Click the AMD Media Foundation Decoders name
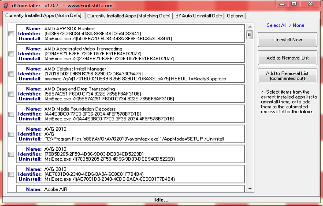Screen dimensions: 323x206 click(80, 109)
